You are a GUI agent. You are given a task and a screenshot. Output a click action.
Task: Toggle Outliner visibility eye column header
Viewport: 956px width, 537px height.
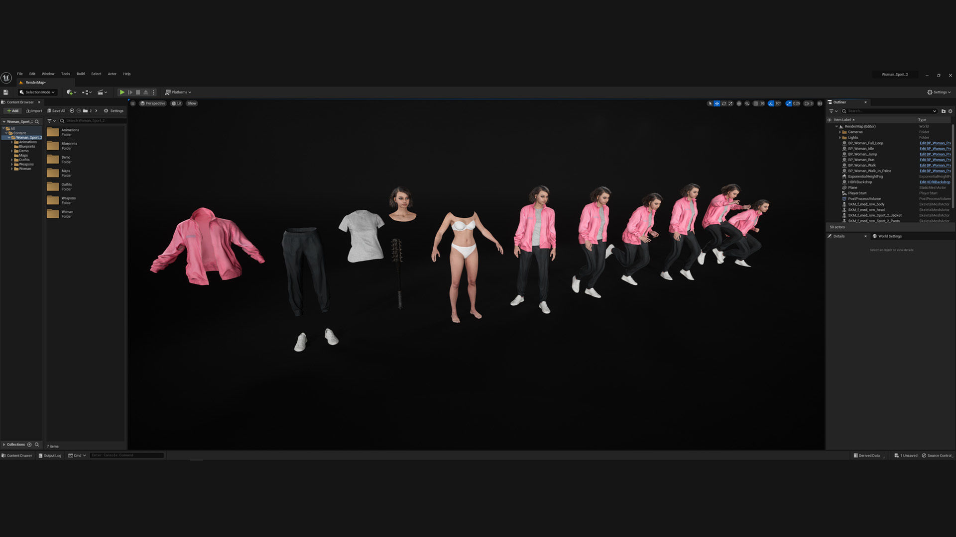pyautogui.click(x=830, y=120)
